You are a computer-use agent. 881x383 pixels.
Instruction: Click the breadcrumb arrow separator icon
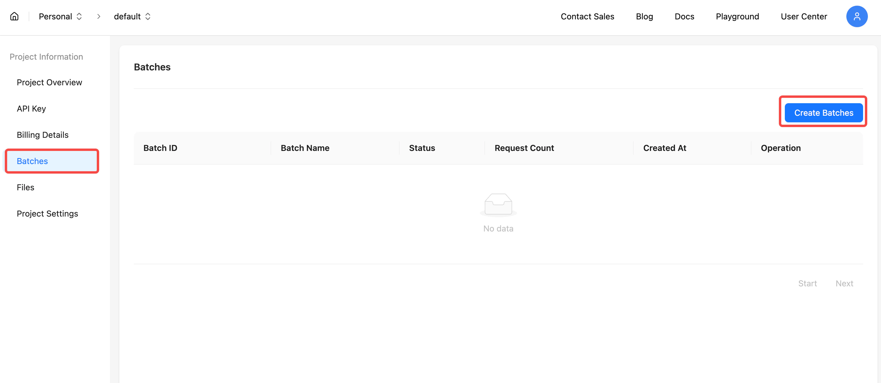click(99, 16)
